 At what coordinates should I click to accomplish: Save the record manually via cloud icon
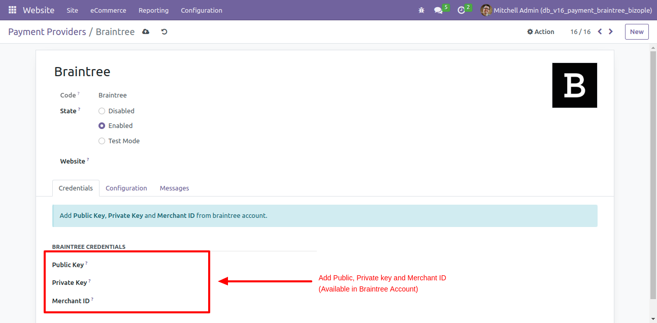pyautogui.click(x=146, y=32)
